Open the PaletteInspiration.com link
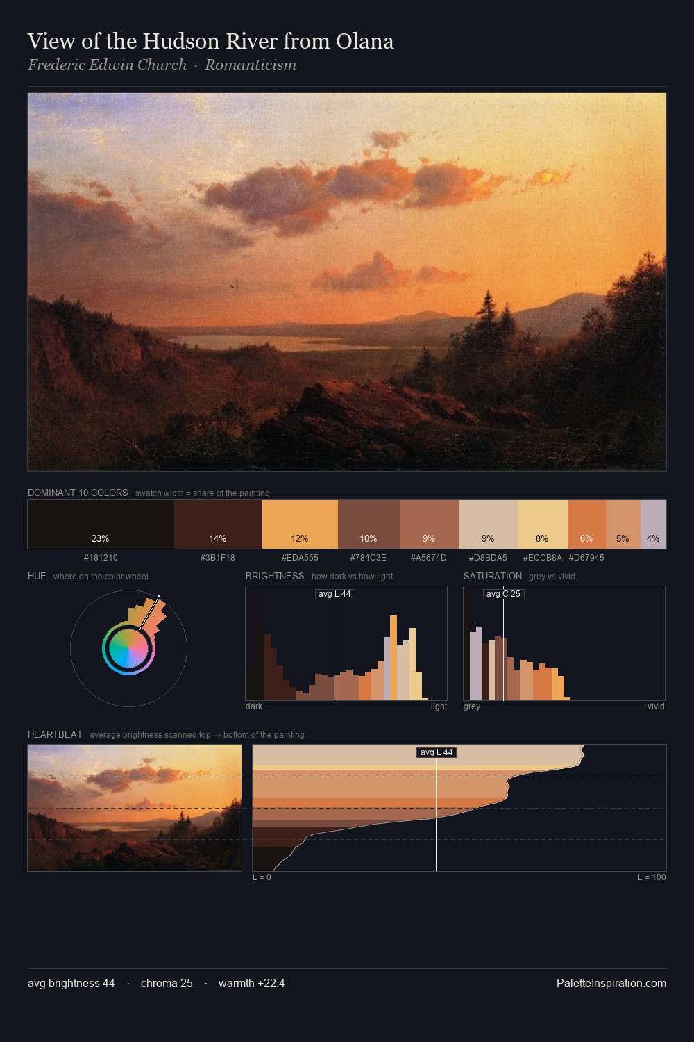The height and width of the screenshot is (1042, 694). coord(611,983)
